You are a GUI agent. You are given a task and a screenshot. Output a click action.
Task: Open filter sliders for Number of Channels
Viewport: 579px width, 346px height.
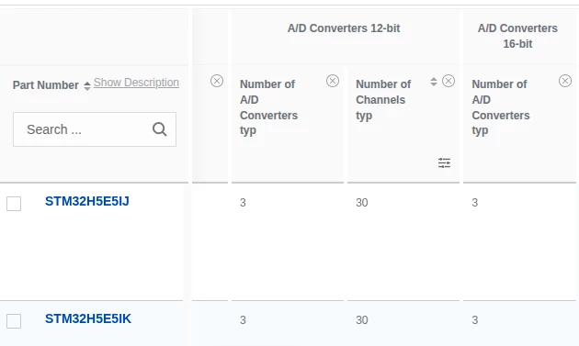coord(444,162)
